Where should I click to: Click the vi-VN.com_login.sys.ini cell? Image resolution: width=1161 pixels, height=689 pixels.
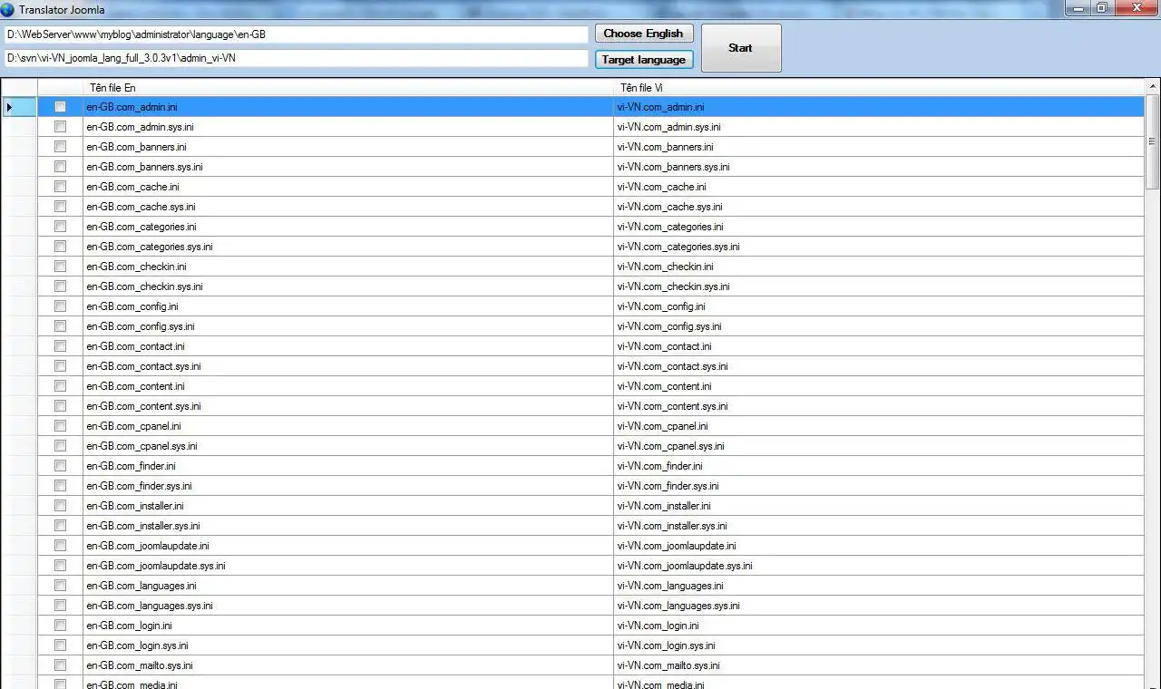coord(879,645)
